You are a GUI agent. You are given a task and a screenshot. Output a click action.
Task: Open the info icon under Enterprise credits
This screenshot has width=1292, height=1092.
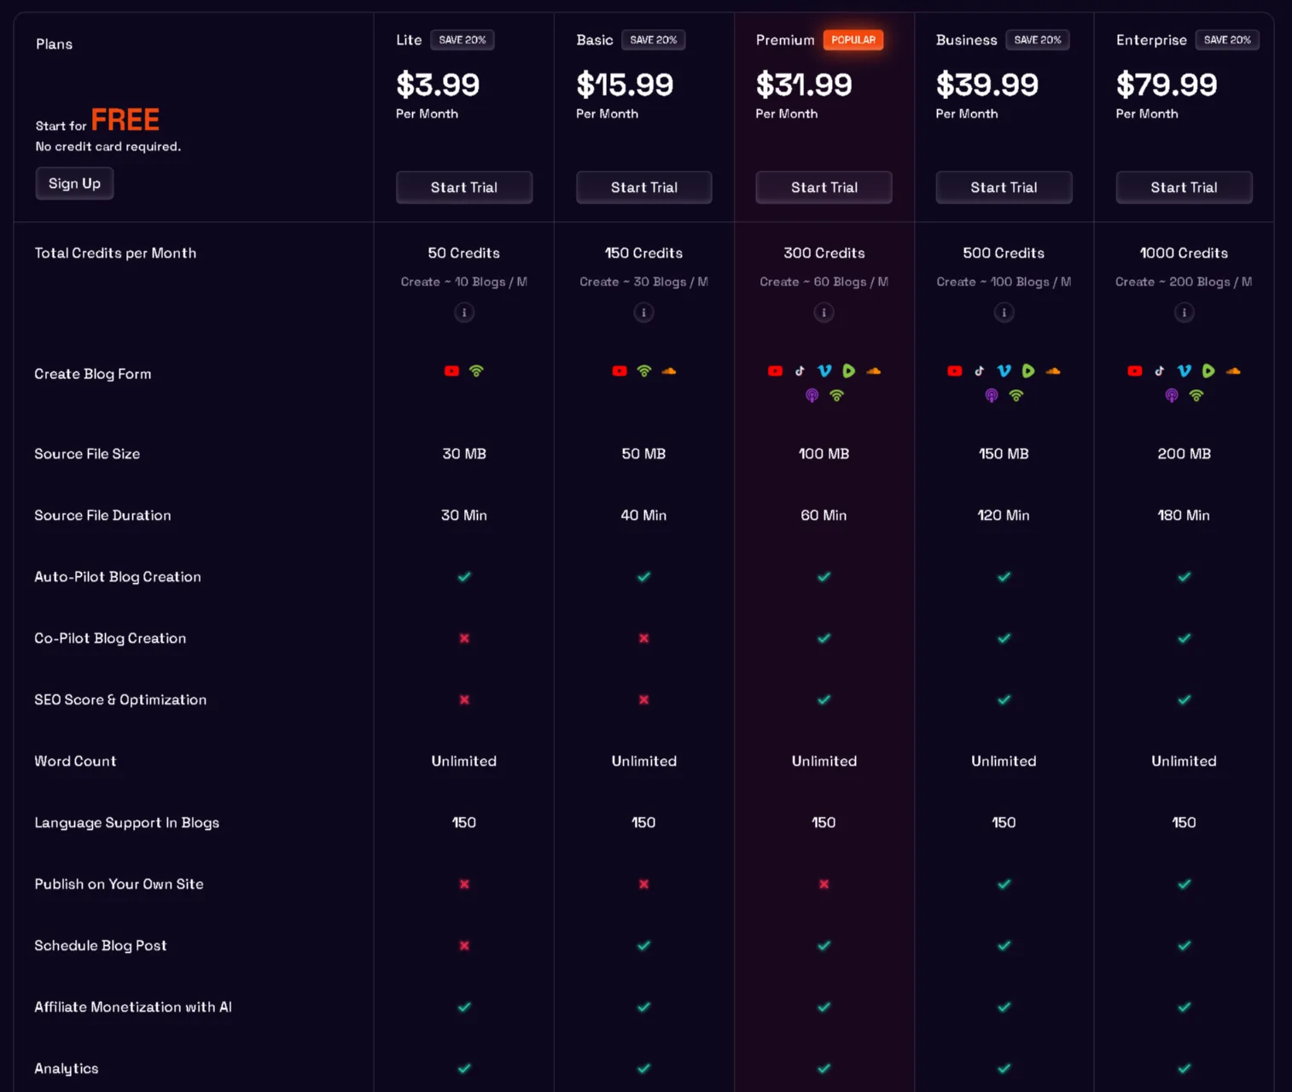pos(1184,312)
